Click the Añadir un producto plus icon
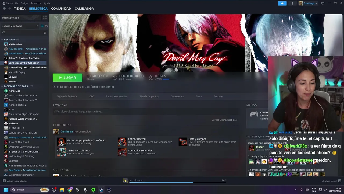Viewport: 344px width, 194px height. pos(4,181)
